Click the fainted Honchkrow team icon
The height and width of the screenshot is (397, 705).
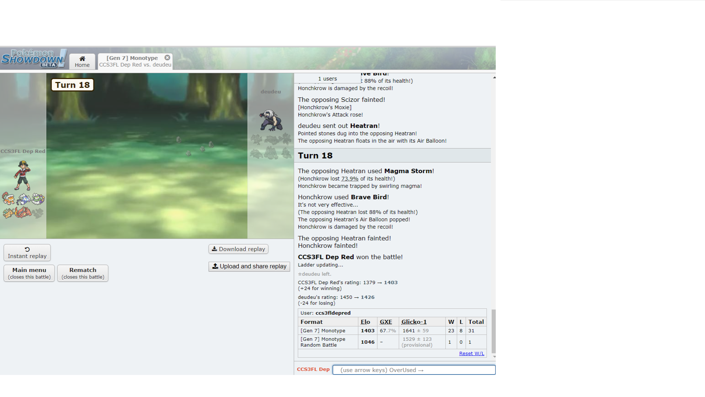click(38, 213)
